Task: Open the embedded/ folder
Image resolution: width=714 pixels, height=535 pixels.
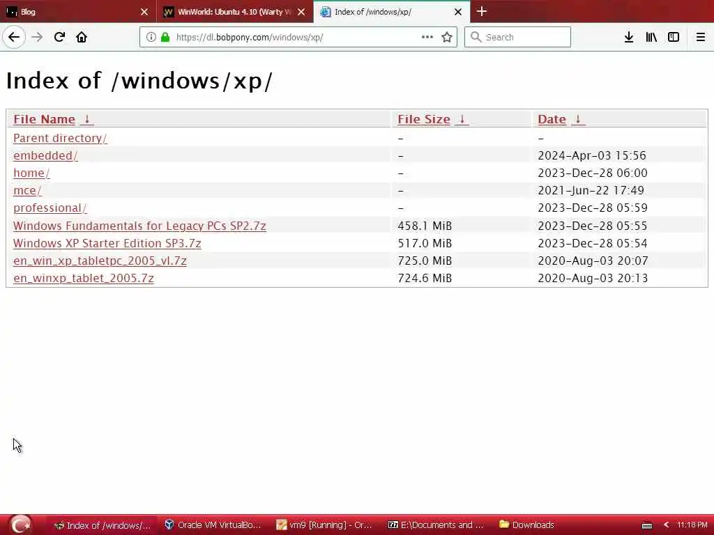Action: [x=45, y=155]
